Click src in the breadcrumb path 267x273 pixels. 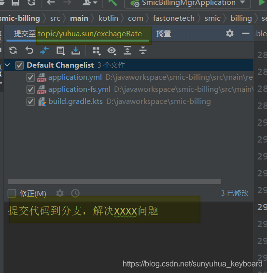55,18
